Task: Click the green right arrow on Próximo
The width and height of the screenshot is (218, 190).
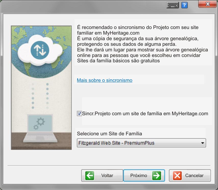Action: [x=157, y=176]
